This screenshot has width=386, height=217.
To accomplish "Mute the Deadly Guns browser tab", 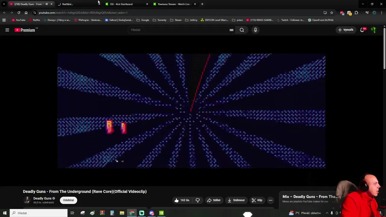I will click(46, 4).
